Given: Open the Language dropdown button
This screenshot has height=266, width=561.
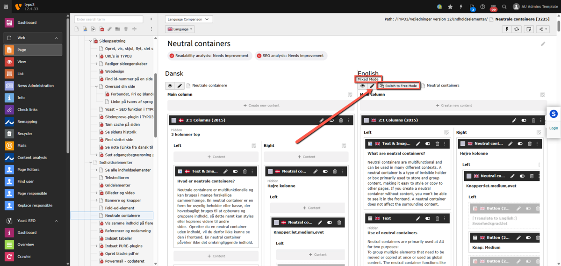Looking at the screenshot, I should tap(180, 29).
